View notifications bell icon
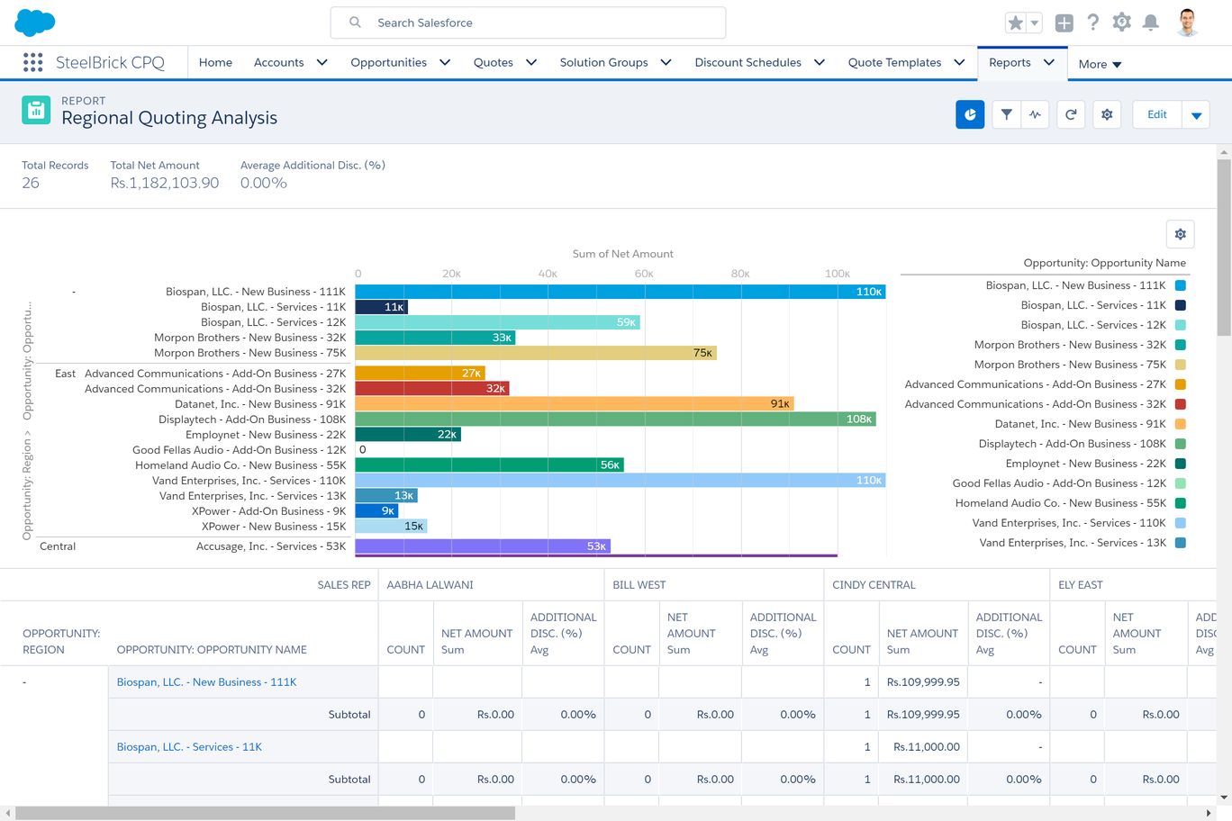The image size is (1232, 821). click(x=1150, y=23)
